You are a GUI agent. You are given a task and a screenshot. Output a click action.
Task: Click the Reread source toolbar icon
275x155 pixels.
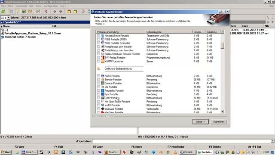[3, 12]
